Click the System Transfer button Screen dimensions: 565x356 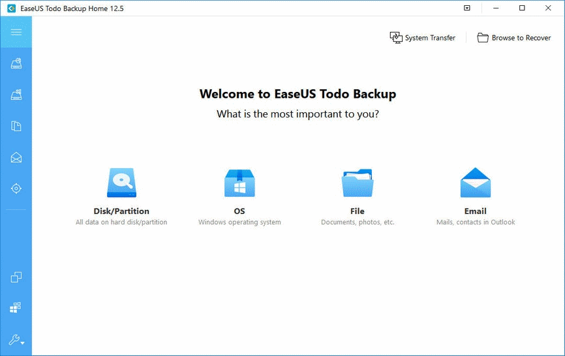(422, 37)
